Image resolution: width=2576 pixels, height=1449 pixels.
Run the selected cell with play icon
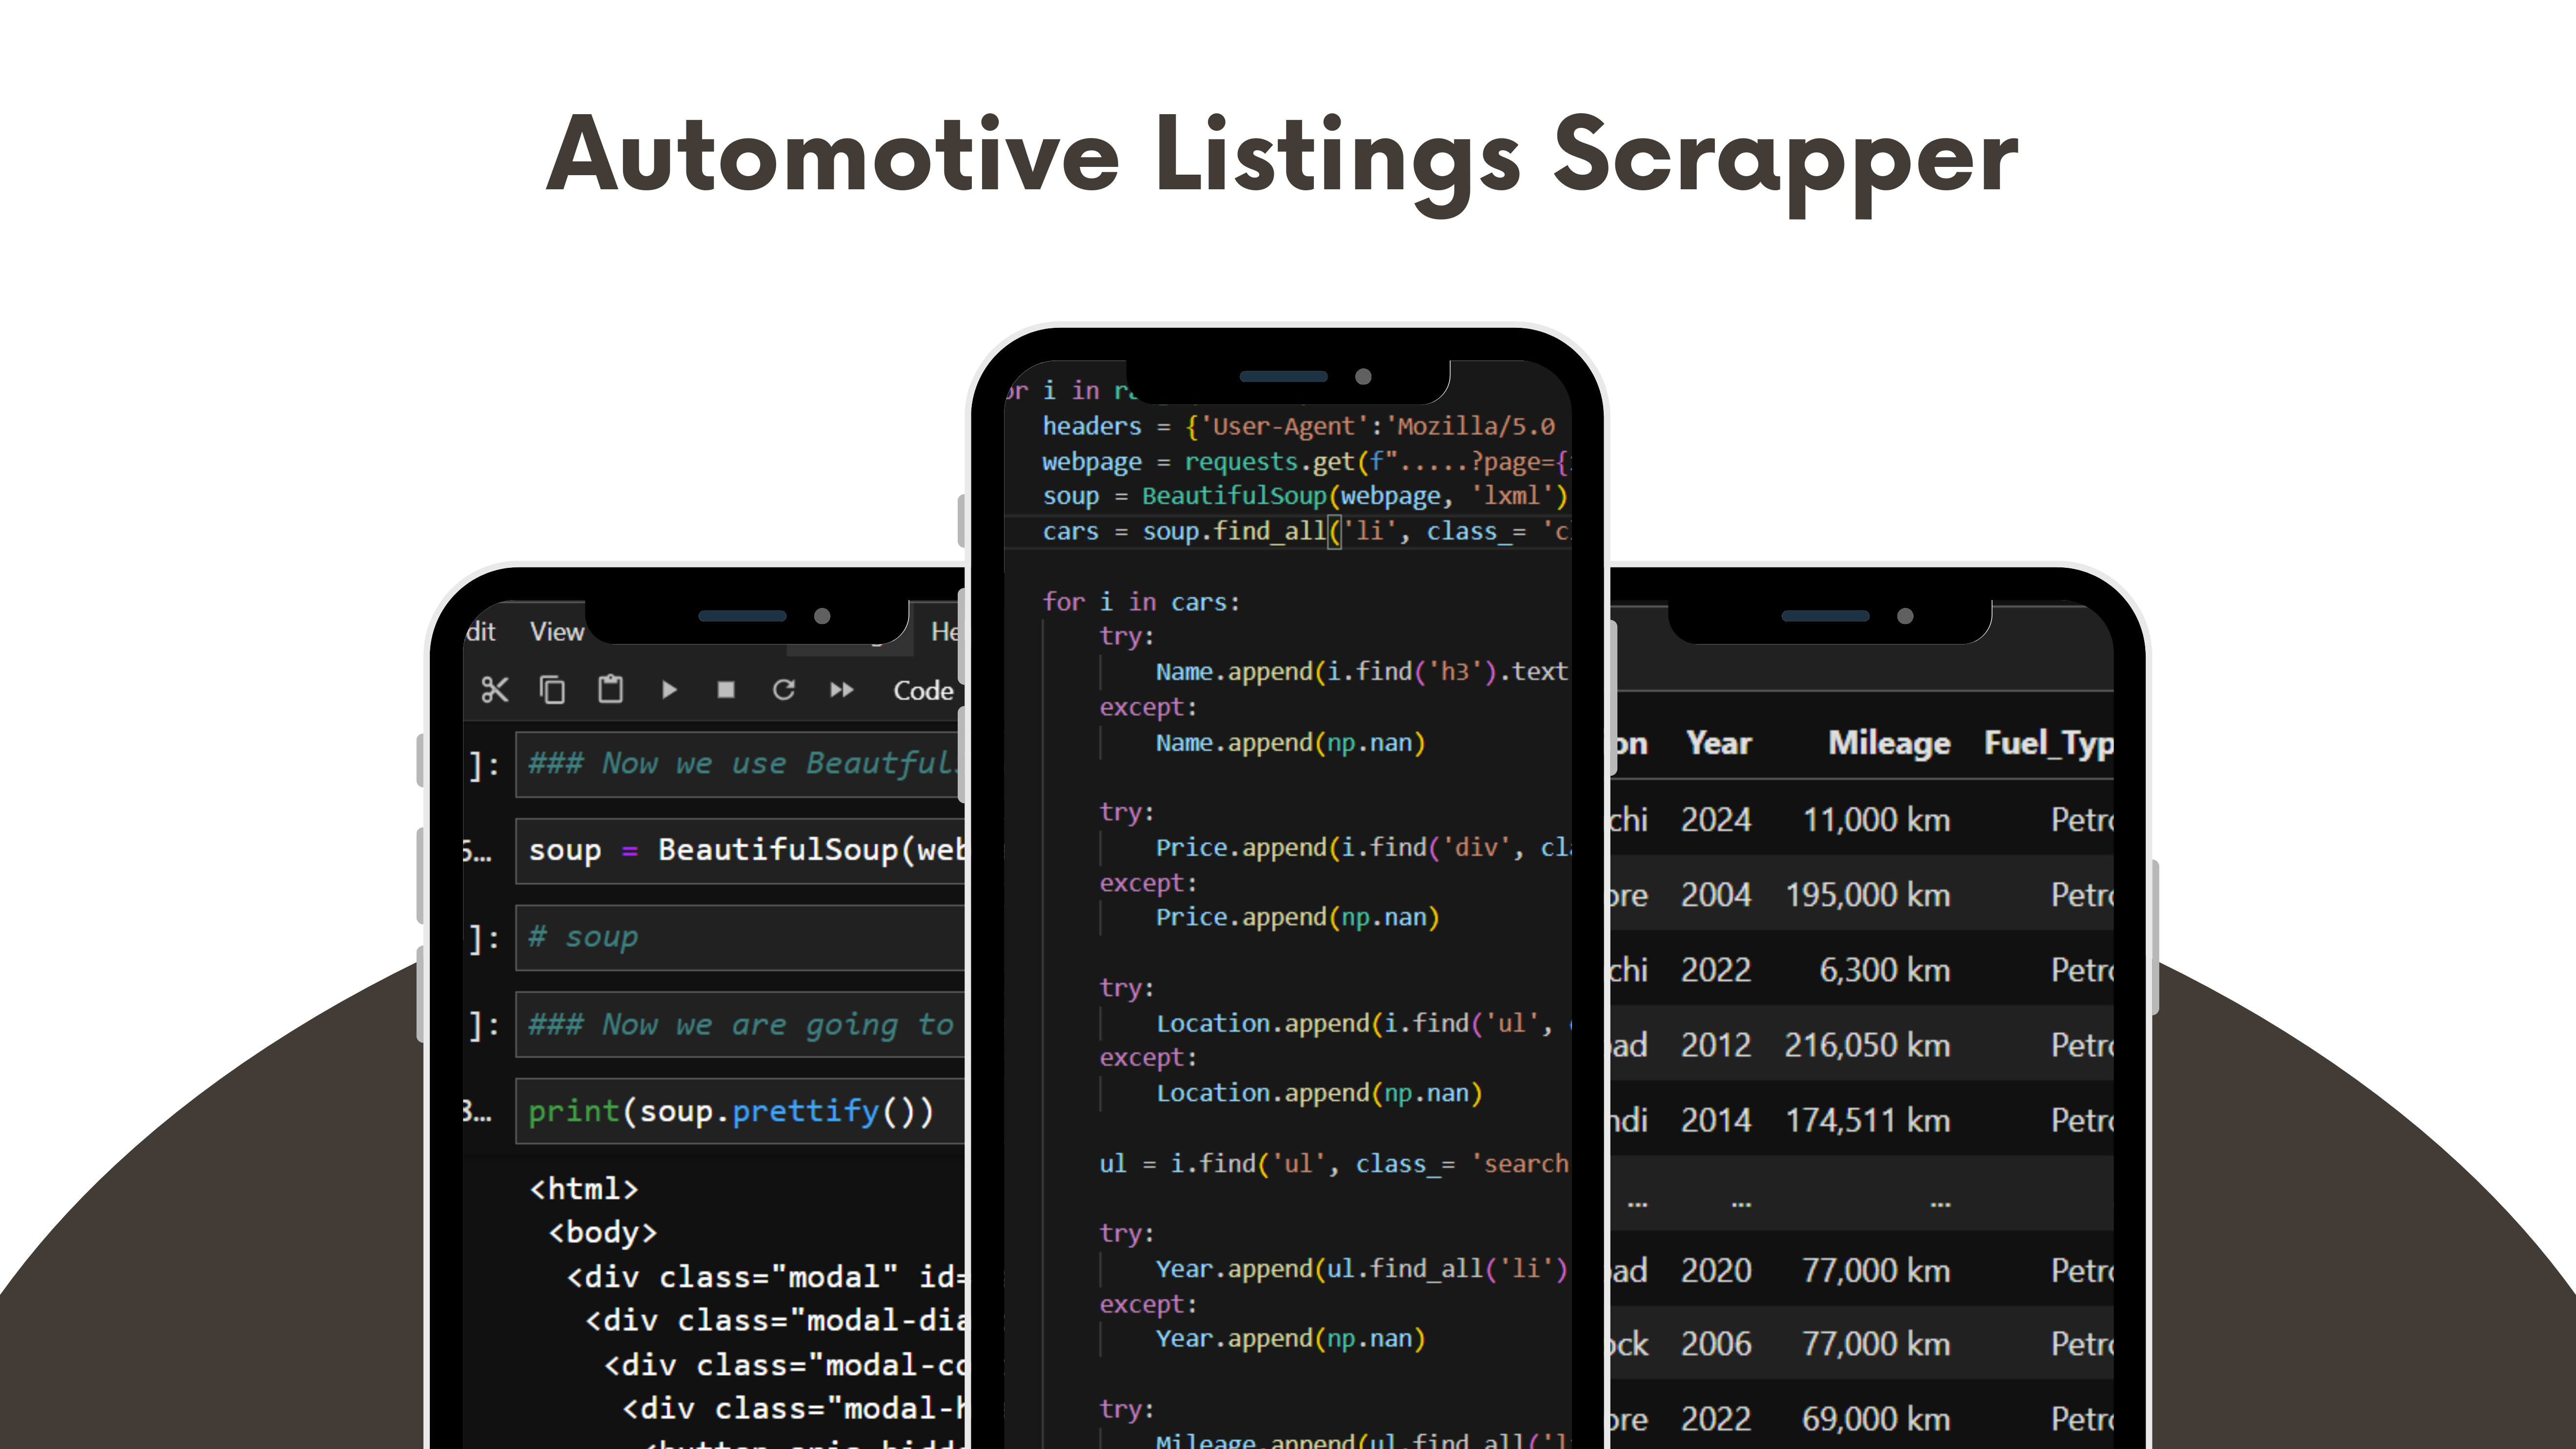(669, 690)
